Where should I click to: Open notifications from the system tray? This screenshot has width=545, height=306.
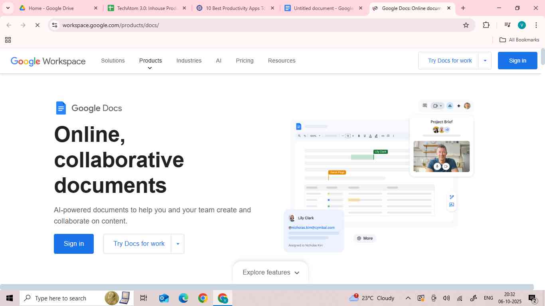tap(532, 298)
